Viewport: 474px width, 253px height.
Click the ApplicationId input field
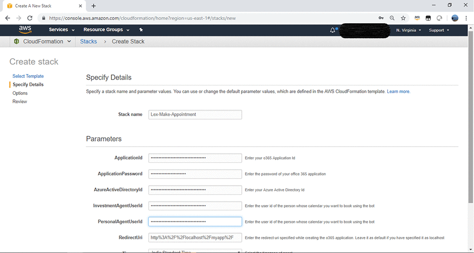195,158
